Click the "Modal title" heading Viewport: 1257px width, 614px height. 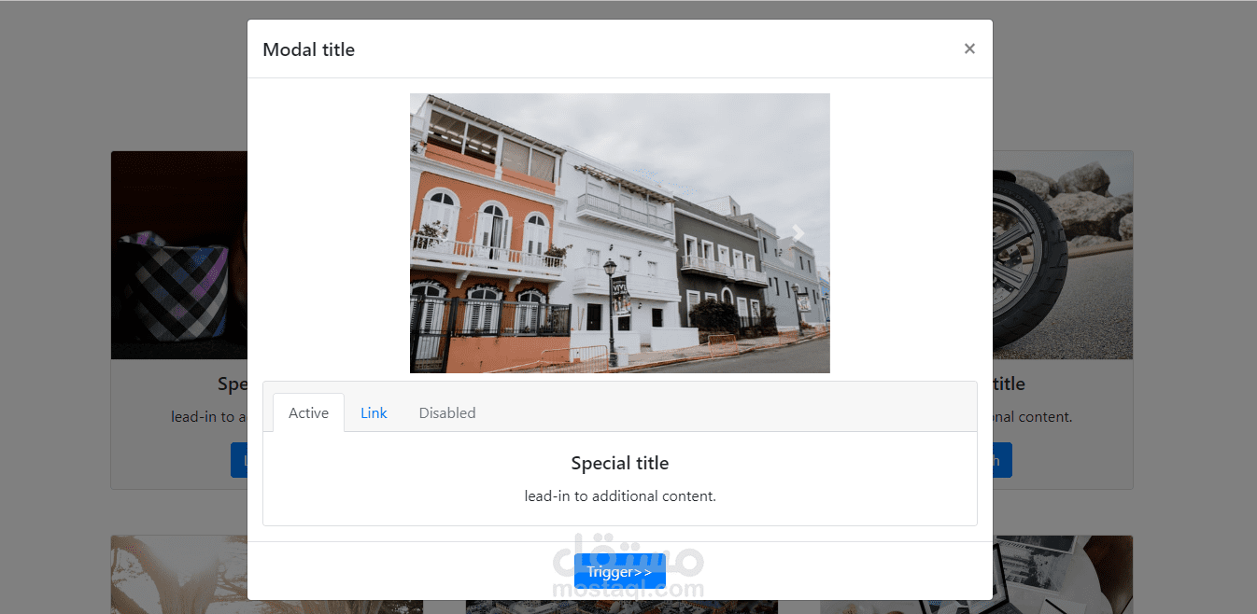[x=308, y=49]
